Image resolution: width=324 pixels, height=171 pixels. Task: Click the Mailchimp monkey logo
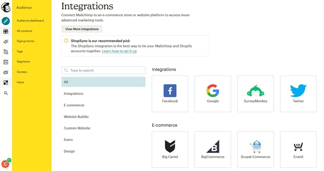(6, 7)
